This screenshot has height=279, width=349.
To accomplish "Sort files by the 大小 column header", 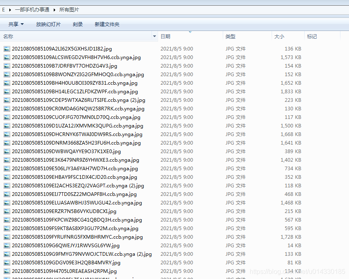I will (279, 36).
